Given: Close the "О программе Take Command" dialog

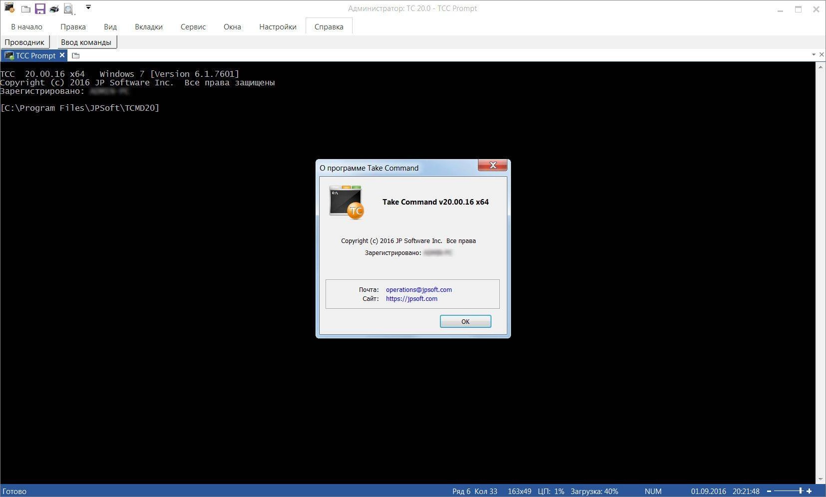Looking at the screenshot, I should click(x=492, y=165).
